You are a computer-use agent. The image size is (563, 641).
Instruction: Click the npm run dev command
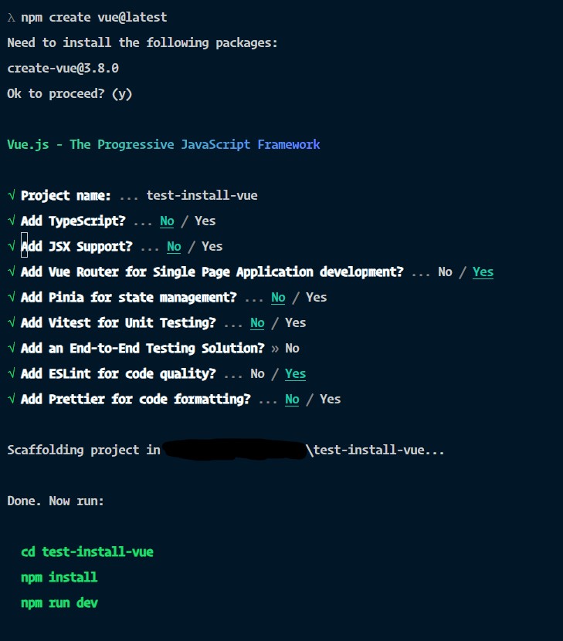tap(59, 603)
